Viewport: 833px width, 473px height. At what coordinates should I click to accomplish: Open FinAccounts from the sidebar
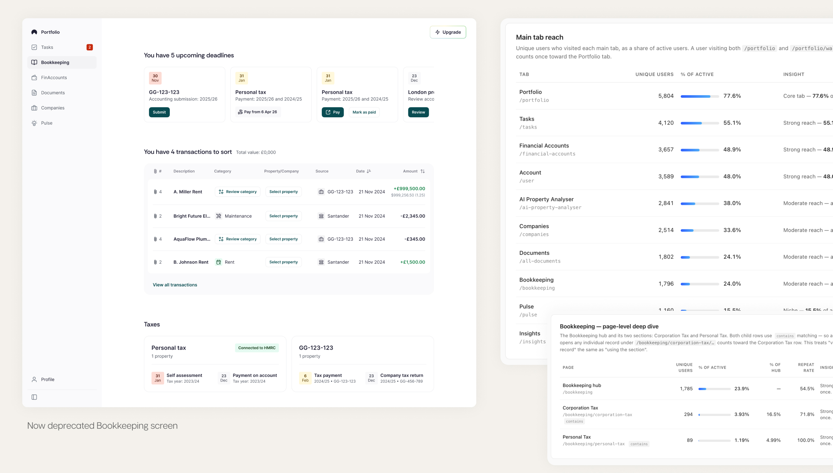tap(62, 78)
